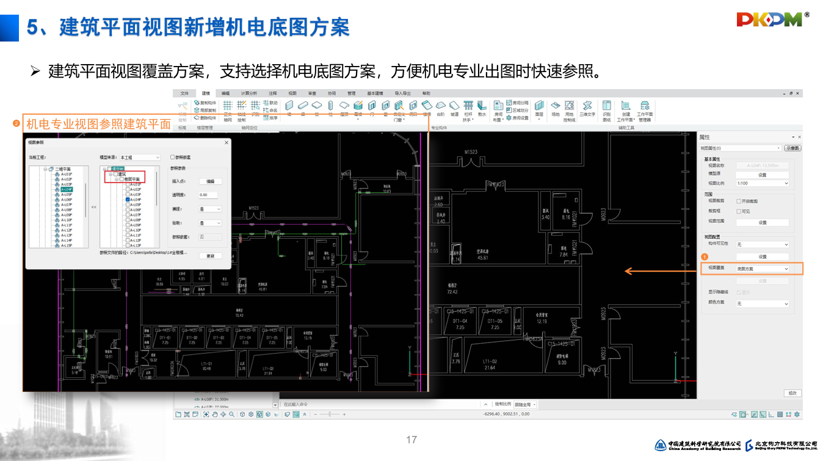The image size is (823, 461).
Task: Open the 房间布置 room layout tool
Action: click(498, 111)
